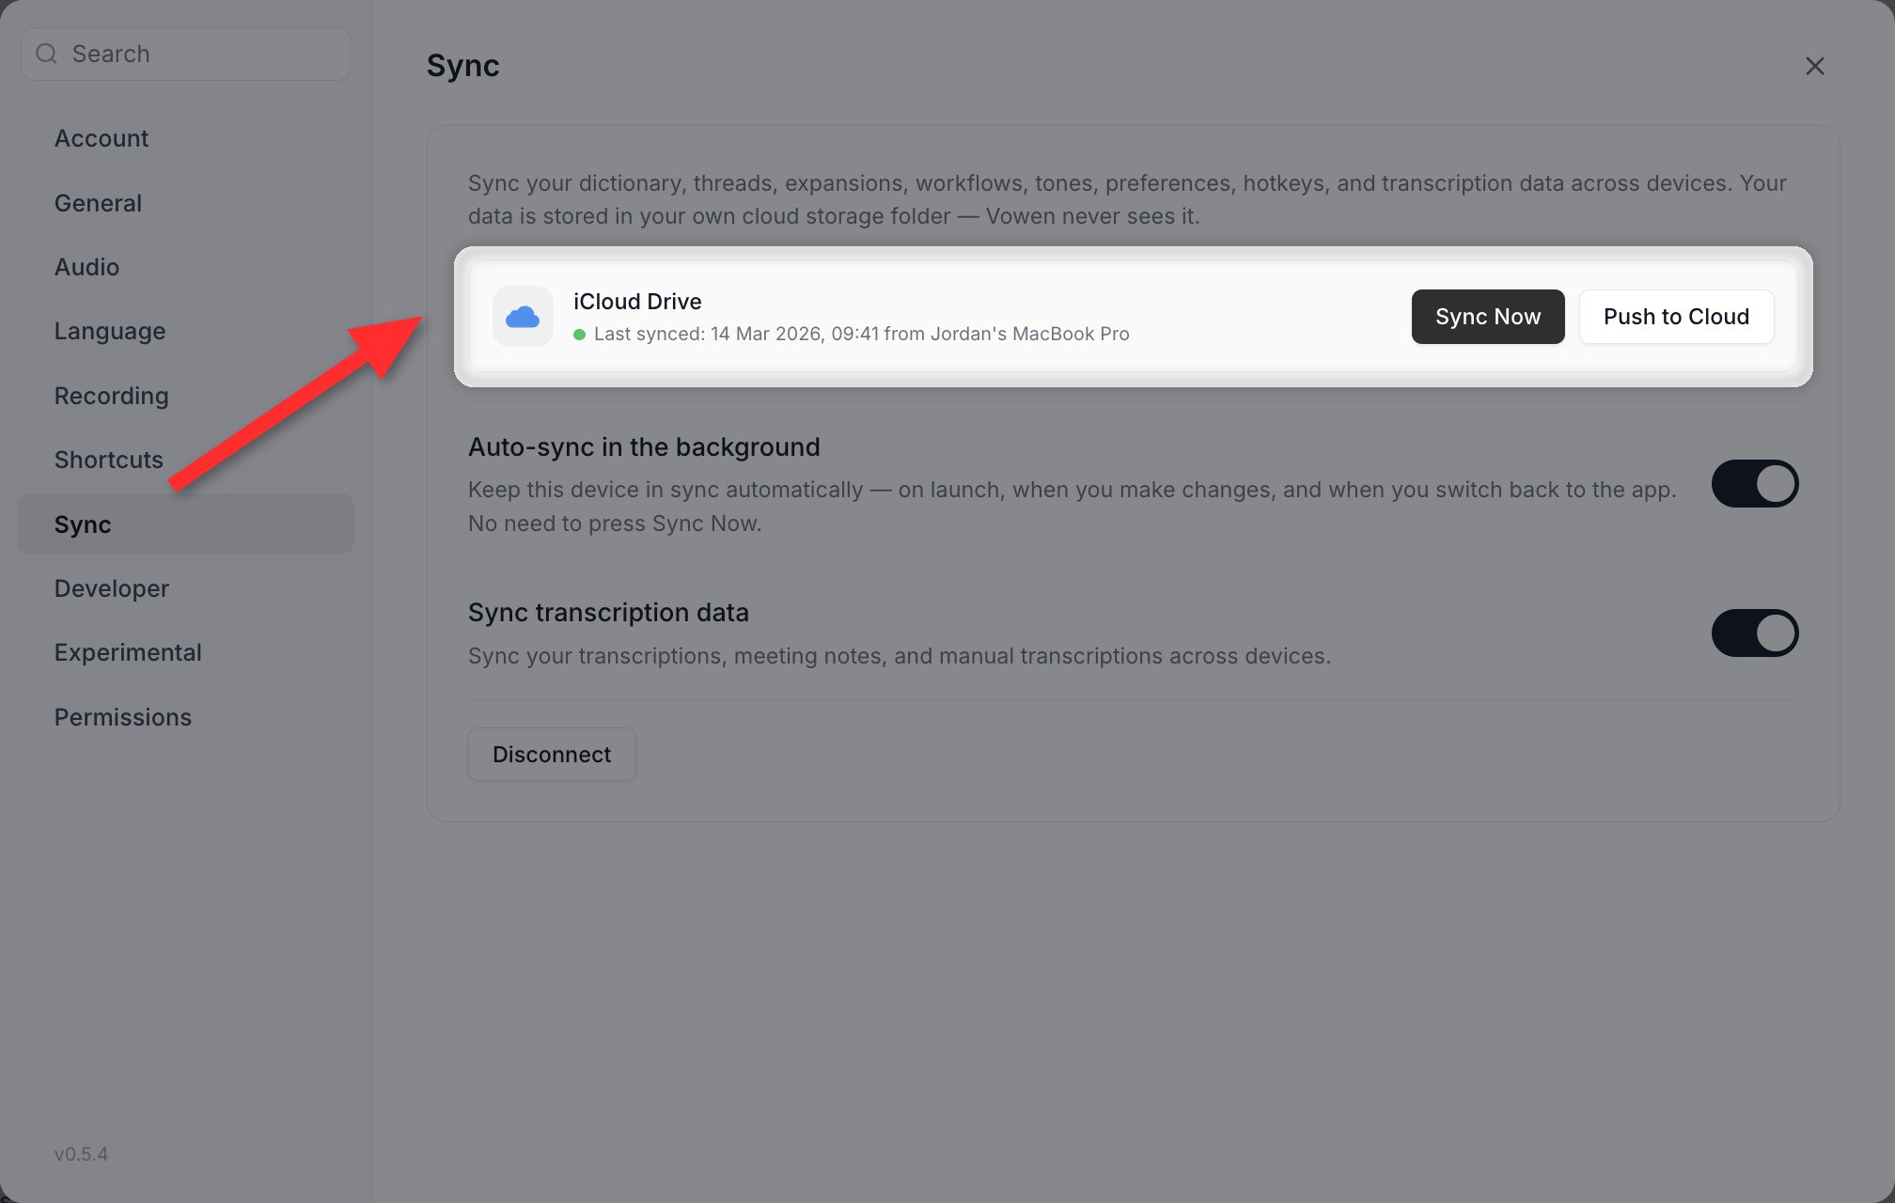Viewport: 1895px width, 1203px height.
Task: Click Push to Cloud button
Action: [1676, 317]
